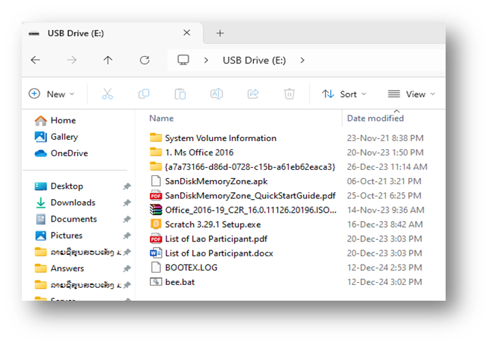This screenshot has height=345, width=490.
Task: Expand the chevron after USB Drive (E:)
Action: [x=302, y=60]
